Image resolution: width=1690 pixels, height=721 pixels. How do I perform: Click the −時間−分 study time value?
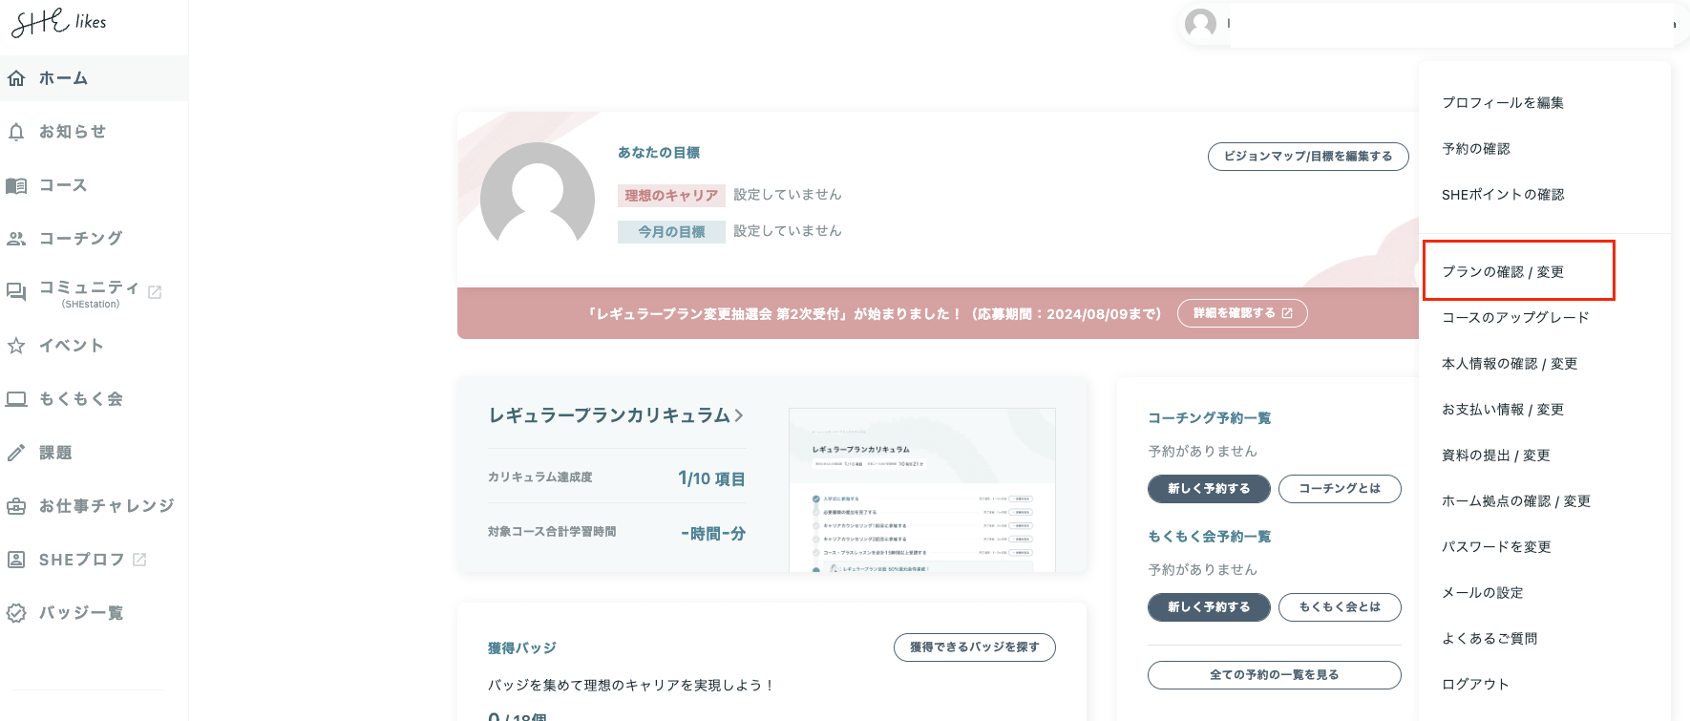[713, 534]
